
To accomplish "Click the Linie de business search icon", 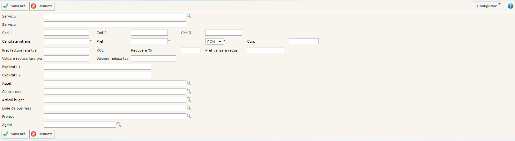I will coord(189,108).
